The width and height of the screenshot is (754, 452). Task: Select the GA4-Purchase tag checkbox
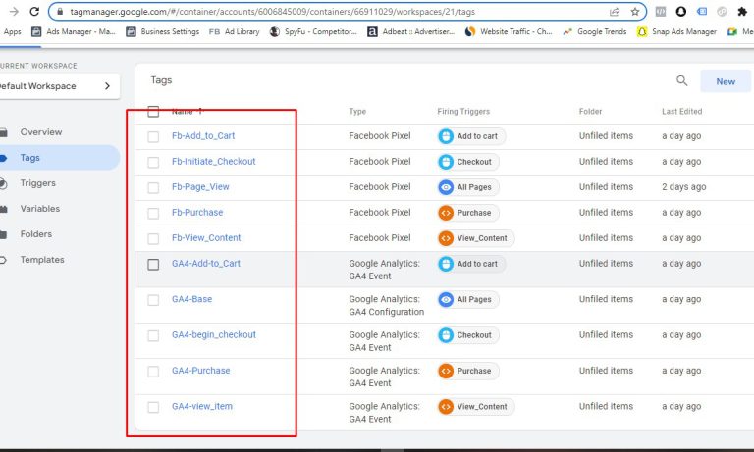point(153,372)
